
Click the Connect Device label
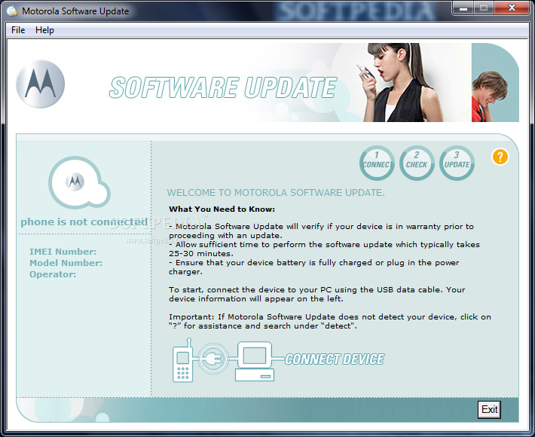(335, 359)
